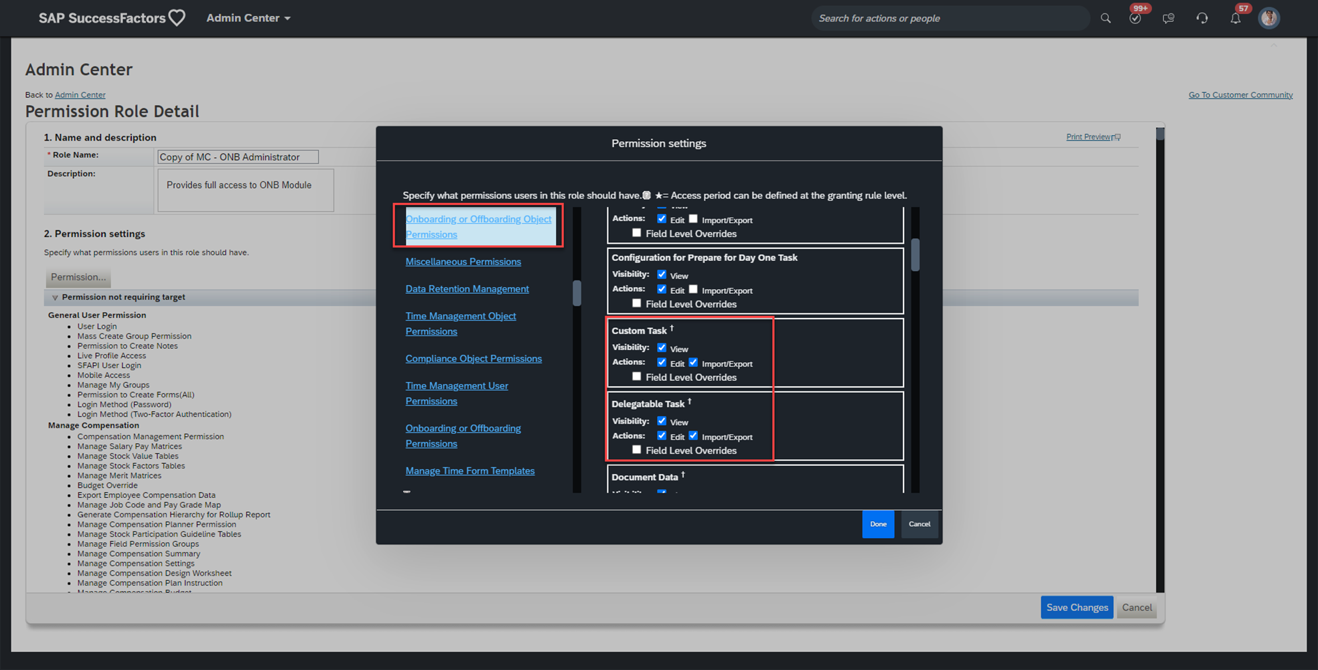Screen dimensions: 1318x670
Task: Click the Budget Override list item
Action: tap(107, 485)
